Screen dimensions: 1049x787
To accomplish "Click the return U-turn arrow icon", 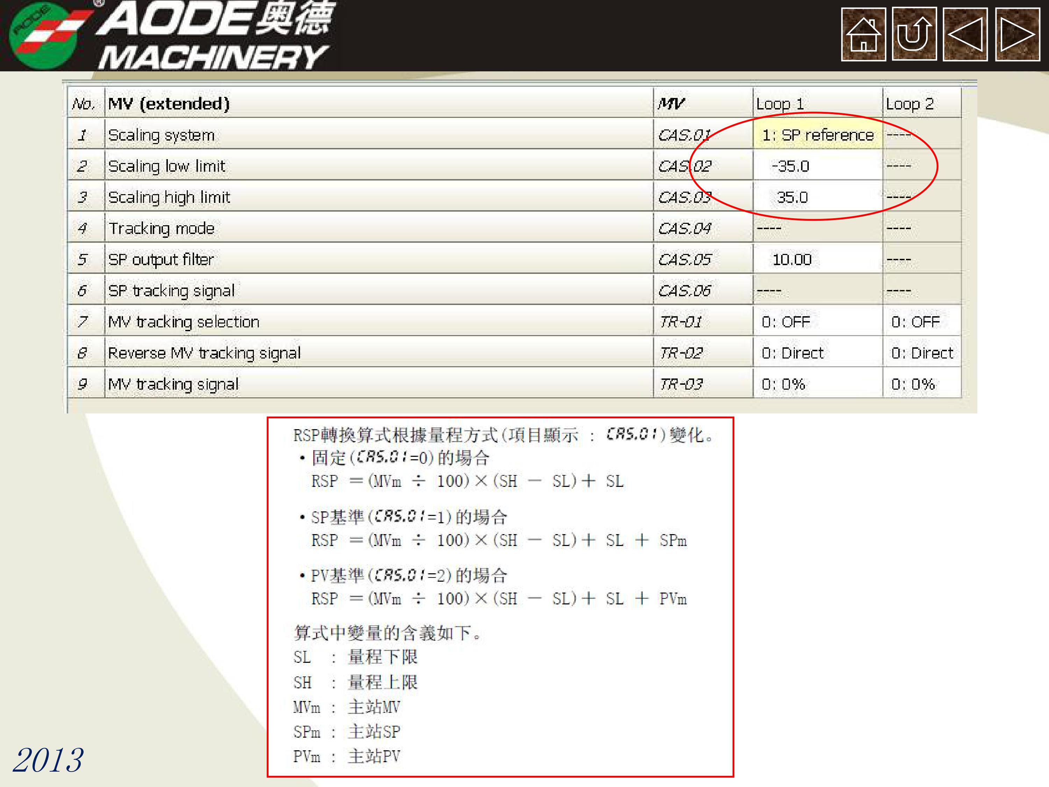I will point(914,34).
